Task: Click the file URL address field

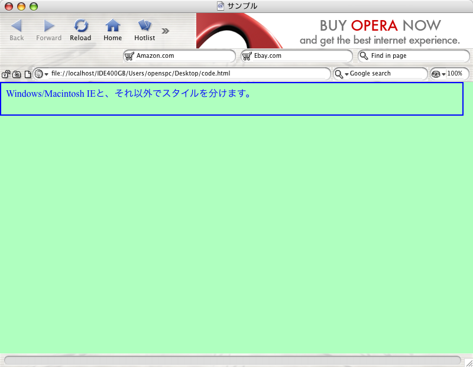Action: point(182,74)
